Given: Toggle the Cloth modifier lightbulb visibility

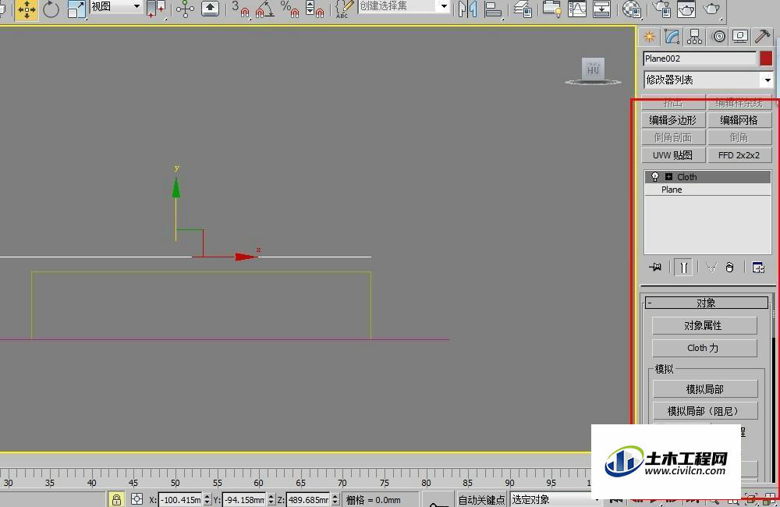Looking at the screenshot, I should pos(655,176).
